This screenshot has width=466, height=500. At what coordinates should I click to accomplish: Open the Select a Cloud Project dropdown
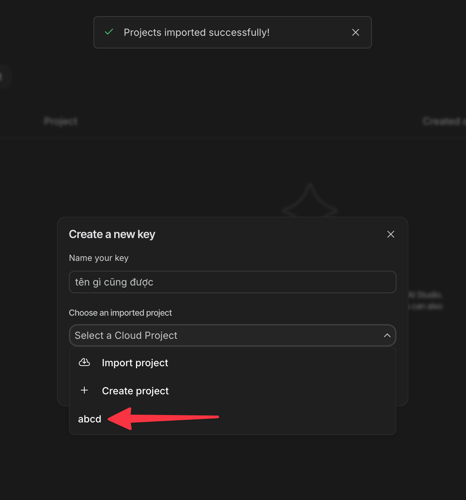(x=225, y=335)
